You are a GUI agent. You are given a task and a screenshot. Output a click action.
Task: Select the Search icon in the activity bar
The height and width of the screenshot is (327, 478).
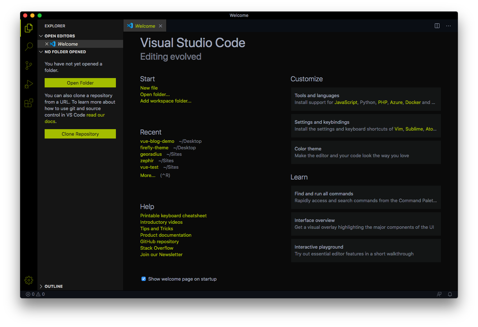point(28,46)
